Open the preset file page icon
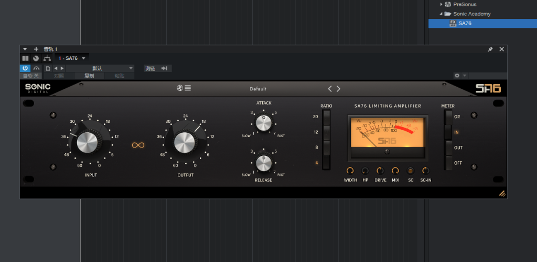 pos(48,68)
